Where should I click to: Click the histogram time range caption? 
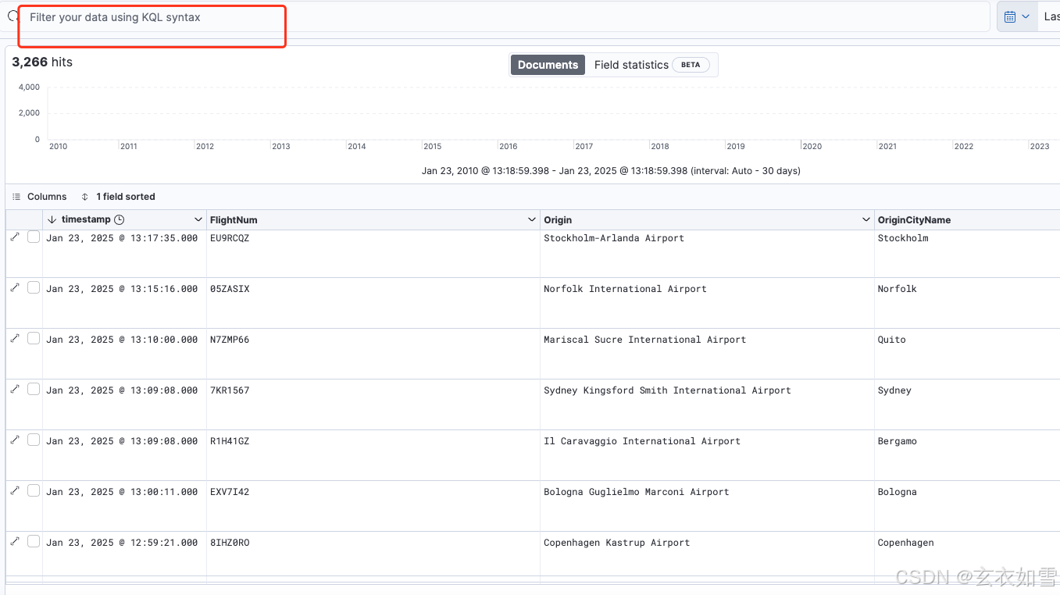click(611, 170)
